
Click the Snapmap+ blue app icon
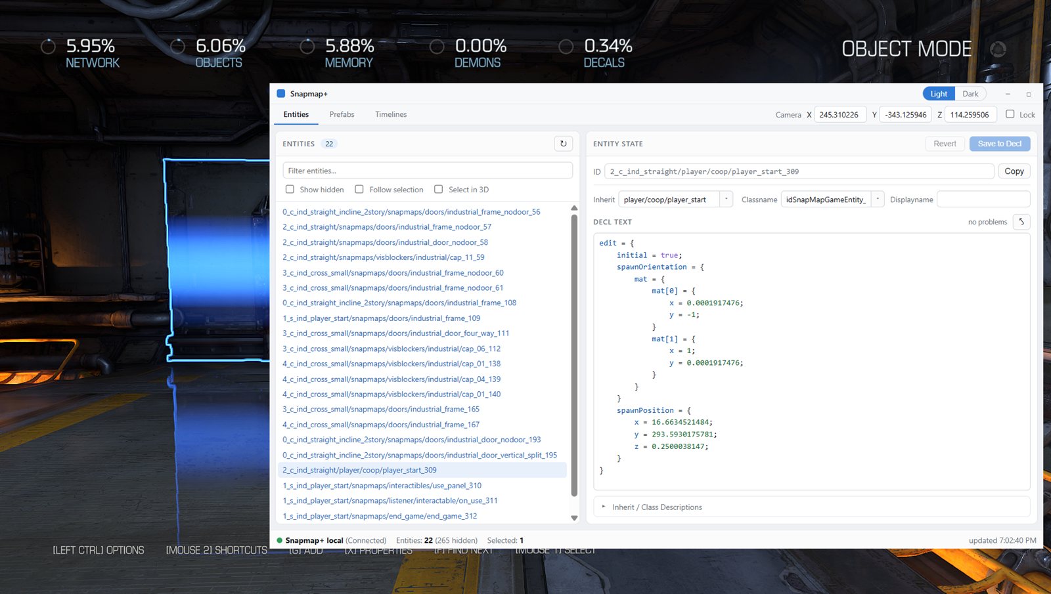click(281, 94)
